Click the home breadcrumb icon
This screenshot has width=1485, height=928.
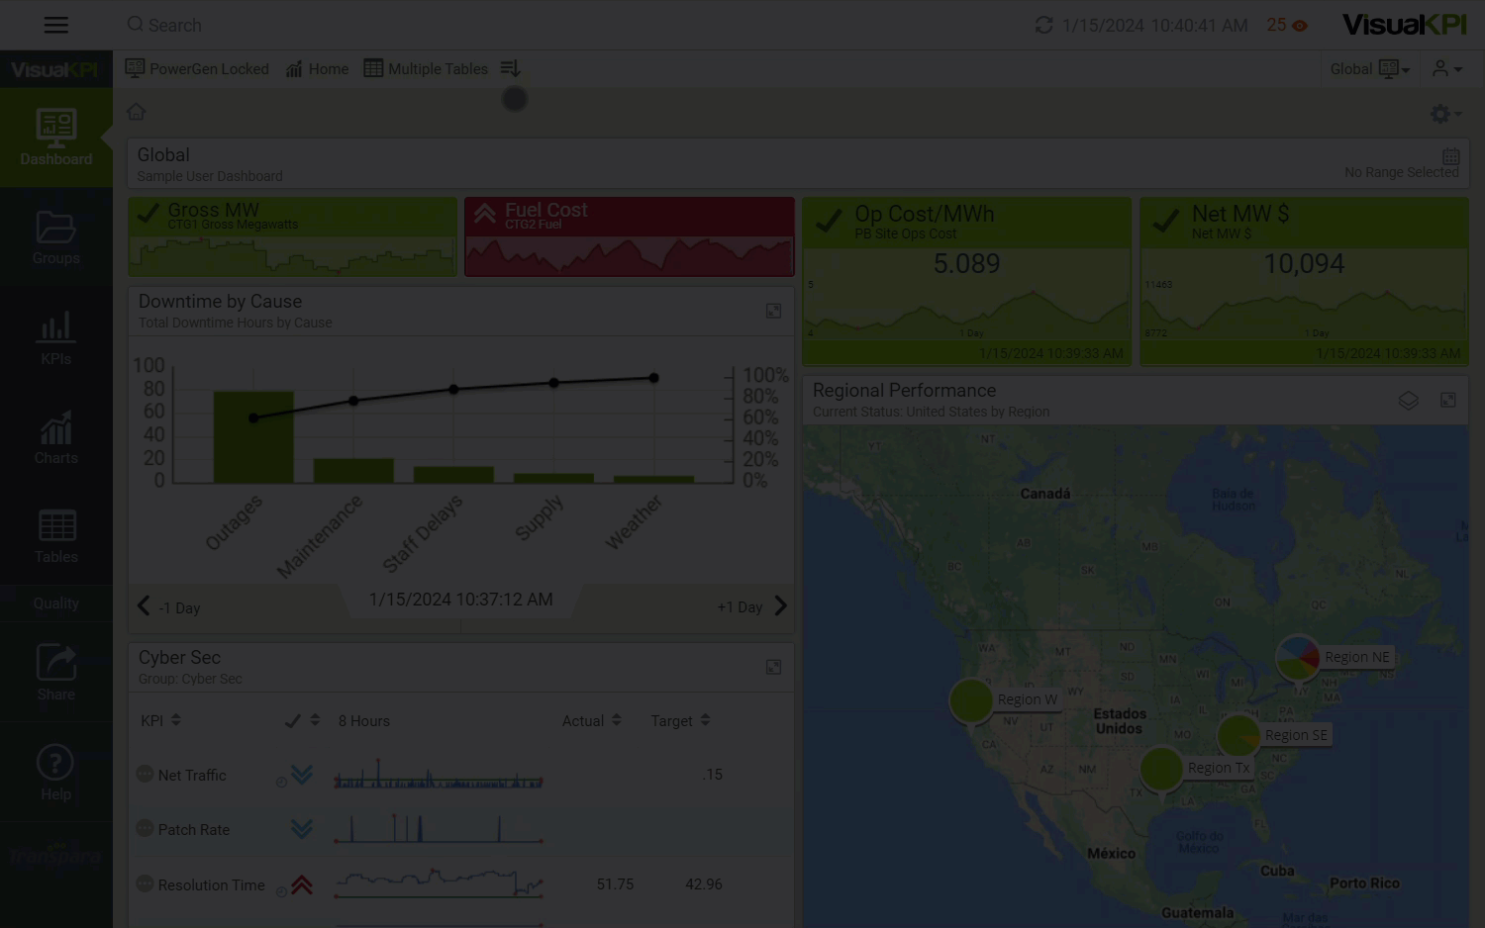(137, 112)
